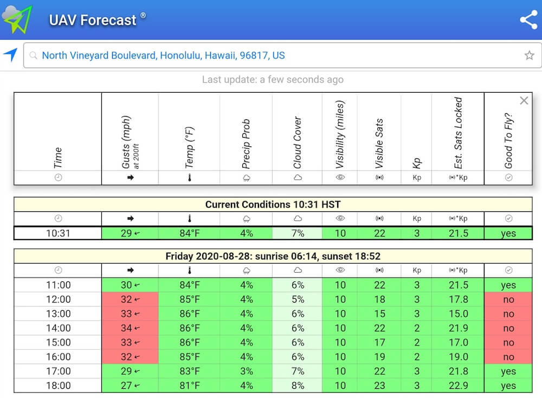Click the Gusts arrow icon in legend

[x=130, y=177]
